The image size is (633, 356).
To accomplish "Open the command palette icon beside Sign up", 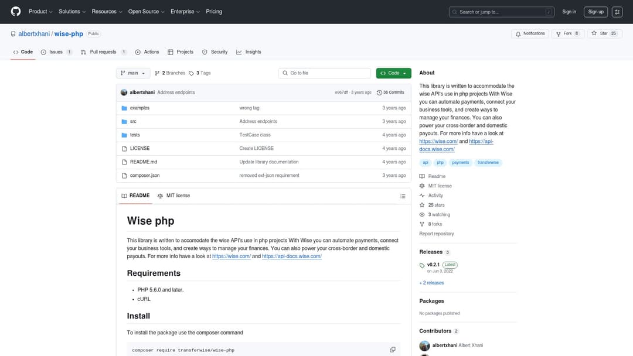I will point(617,12).
